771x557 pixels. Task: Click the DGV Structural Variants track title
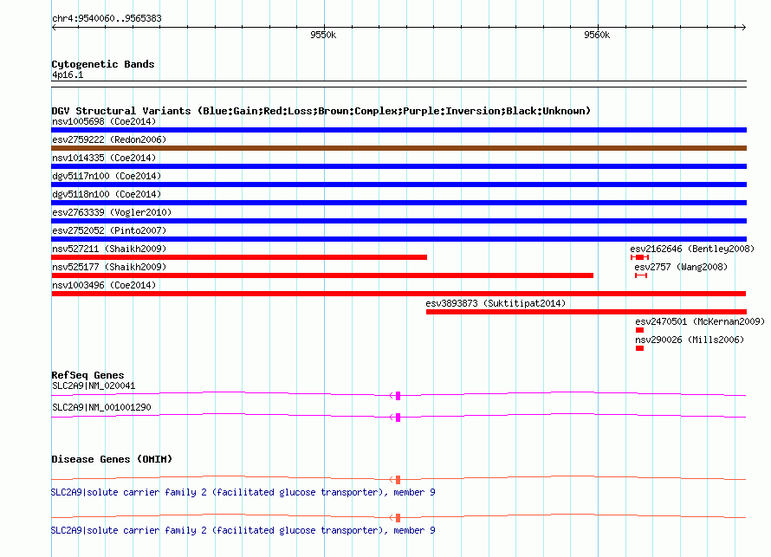(x=321, y=111)
